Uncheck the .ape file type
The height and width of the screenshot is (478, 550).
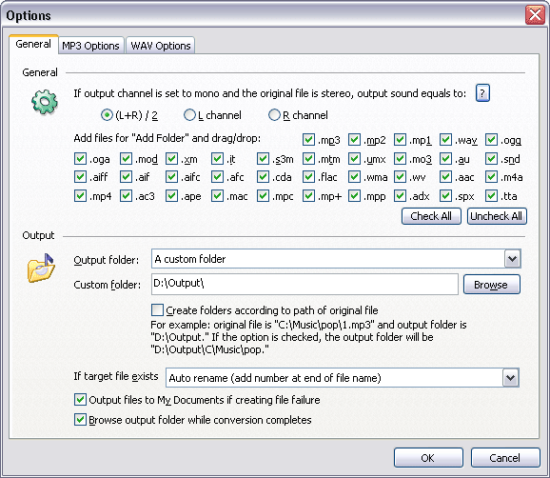171,195
